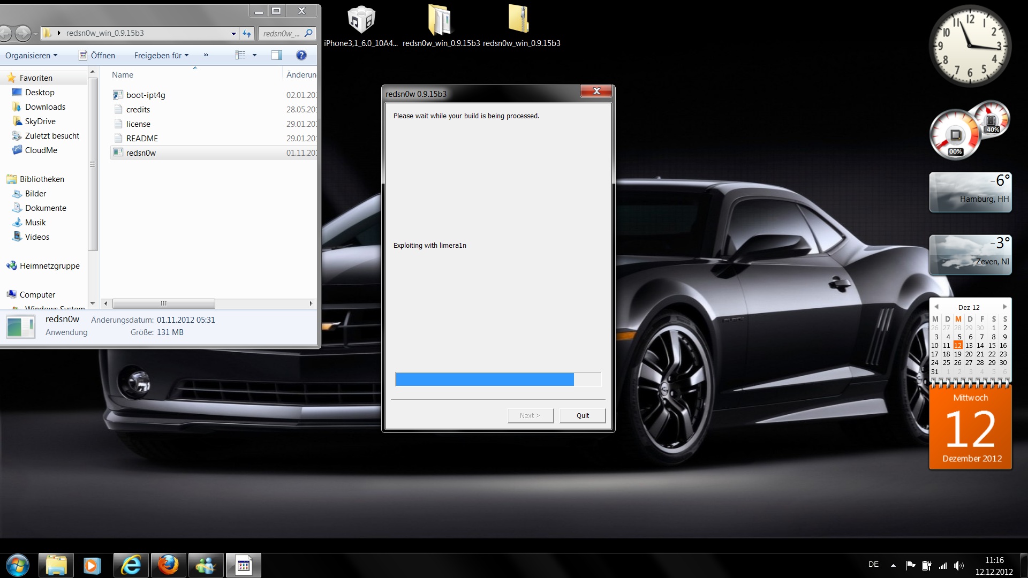Click the Explorer forward navigation arrow
This screenshot has width=1028, height=578.
[x=22, y=33]
